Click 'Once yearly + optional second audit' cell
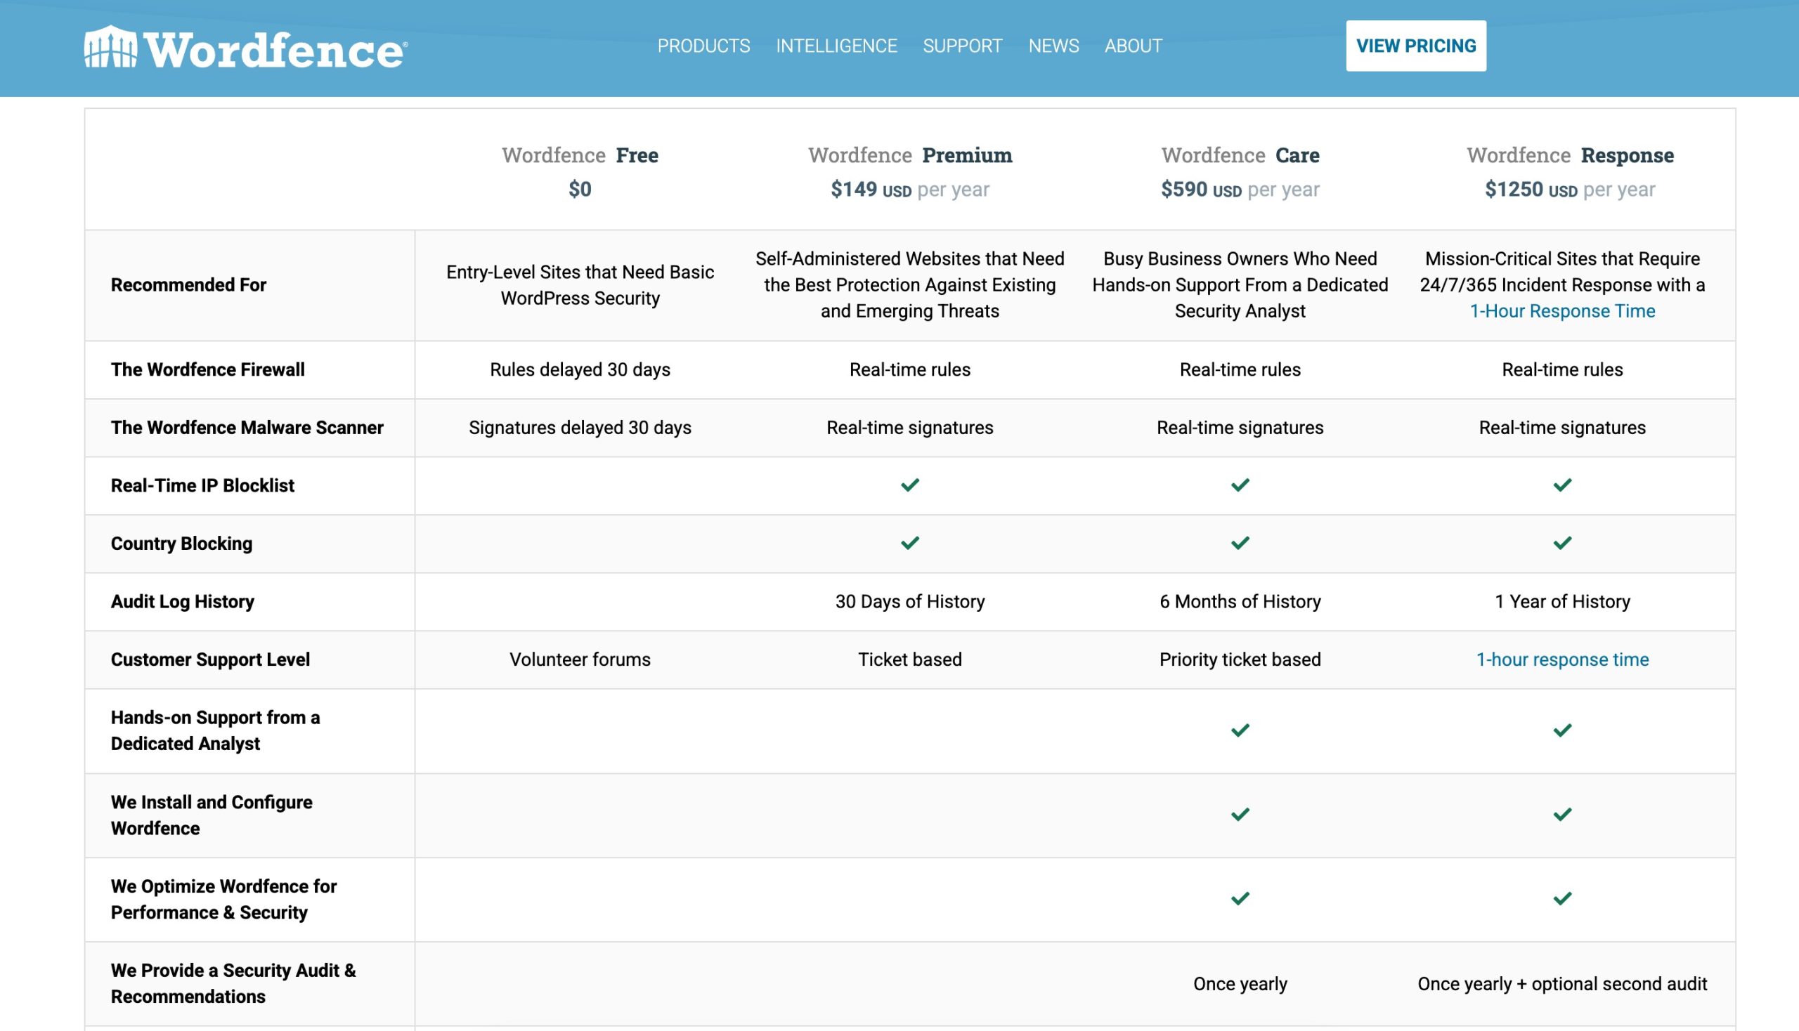This screenshot has height=1031, width=1799. click(x=1562, y=984)
